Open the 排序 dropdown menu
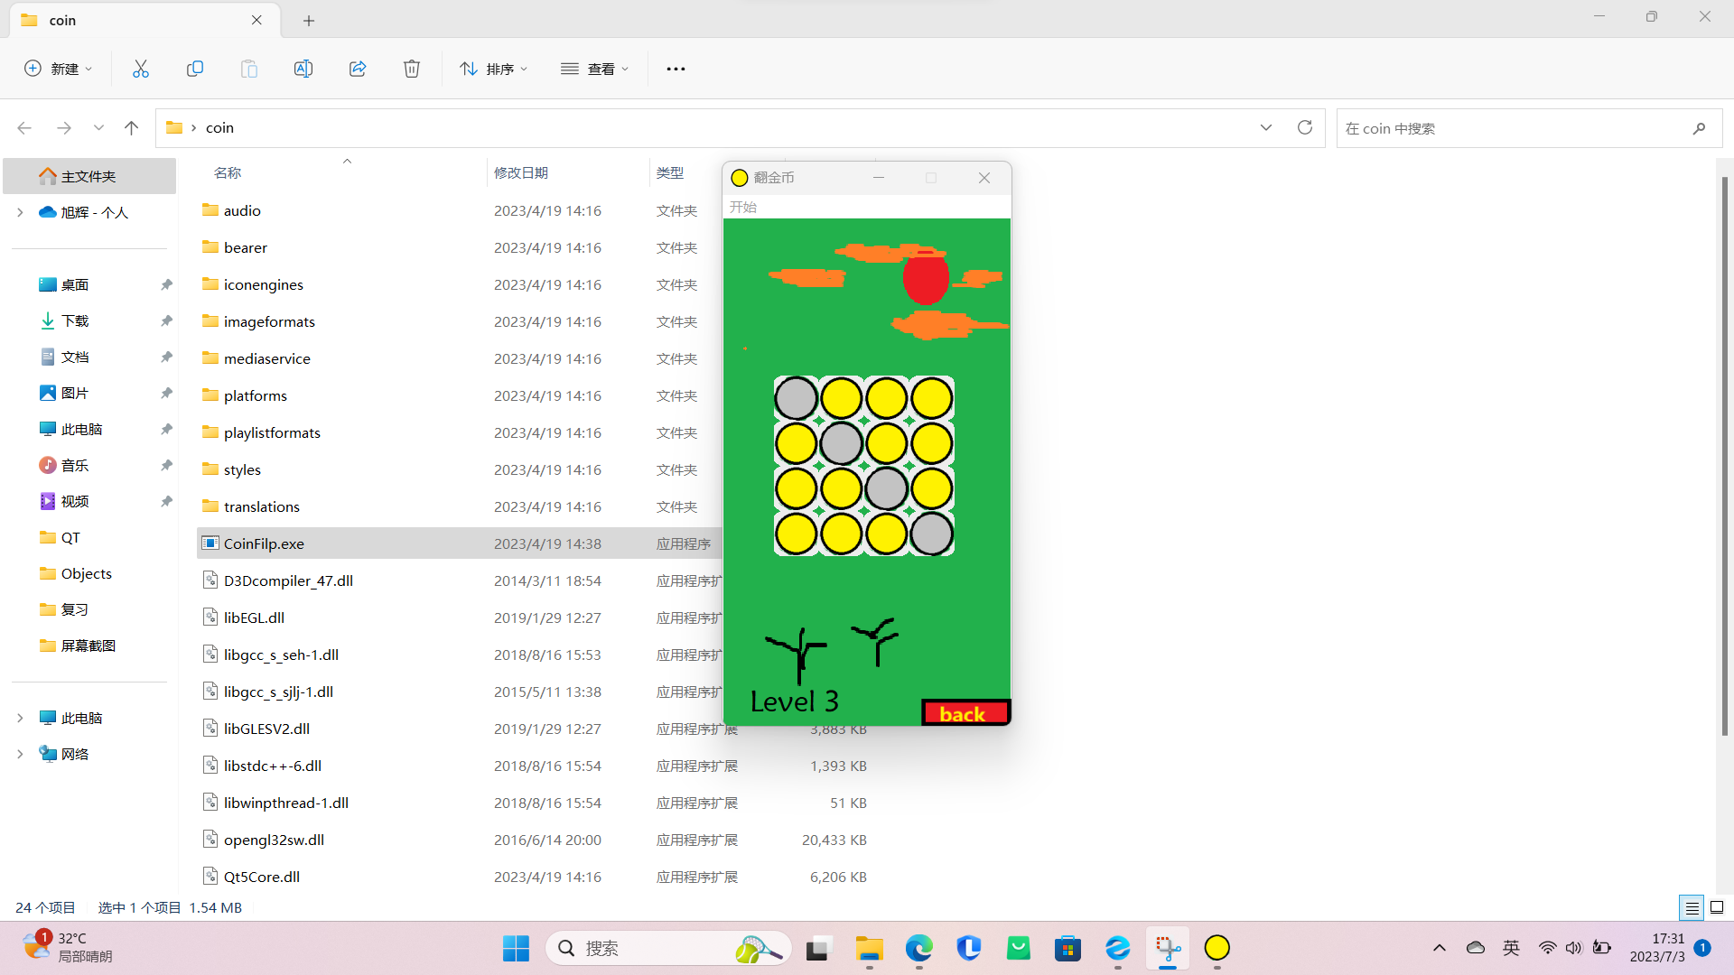1734x975 pixels. click(x=494, y=68)
